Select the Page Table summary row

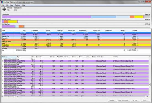[x=76, y=47]
